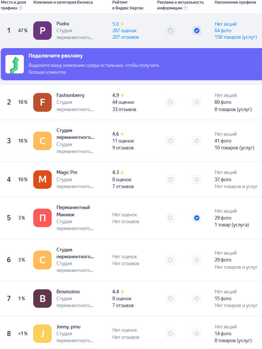This screenshot has height=349, width=262.
Task: Click the yellow J avatar for Jonny. pmu
Action: coord(43,334)
